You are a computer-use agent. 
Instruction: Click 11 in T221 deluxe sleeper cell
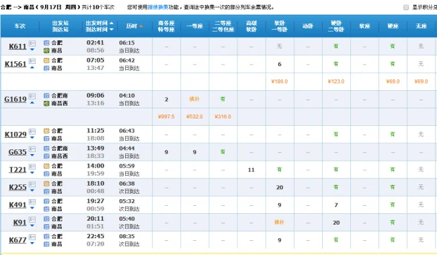point(251,170)
